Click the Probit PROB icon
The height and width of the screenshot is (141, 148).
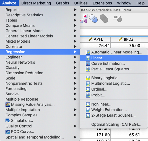[88, 95]
